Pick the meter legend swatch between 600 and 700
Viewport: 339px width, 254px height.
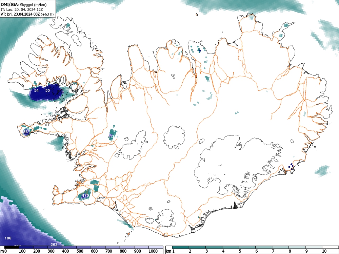pyautogui.click(x=98, y=247)
